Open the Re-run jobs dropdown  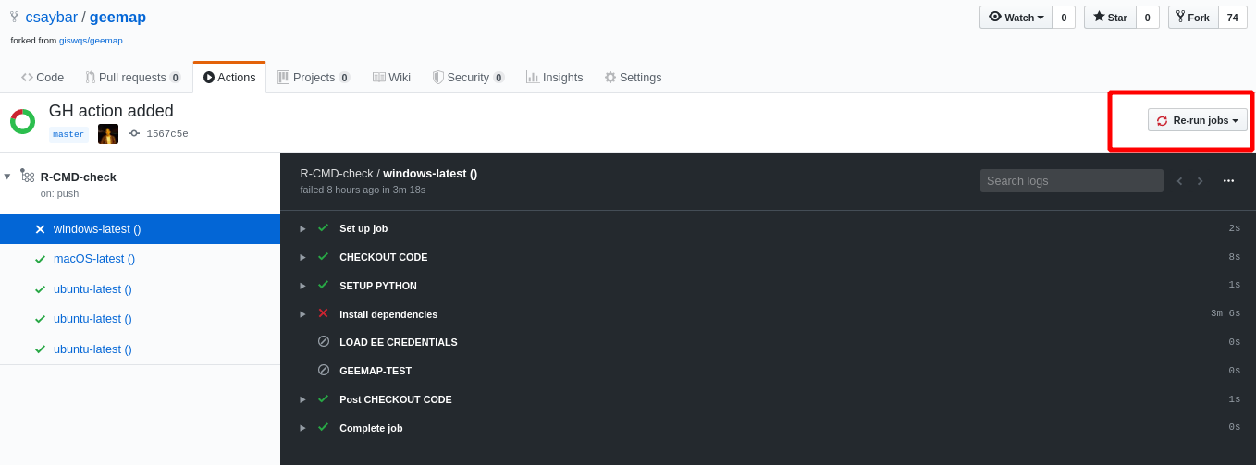click(1198, 120)
